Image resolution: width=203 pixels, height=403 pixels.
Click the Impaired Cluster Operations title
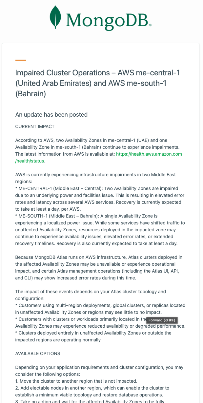coord(97,83)
